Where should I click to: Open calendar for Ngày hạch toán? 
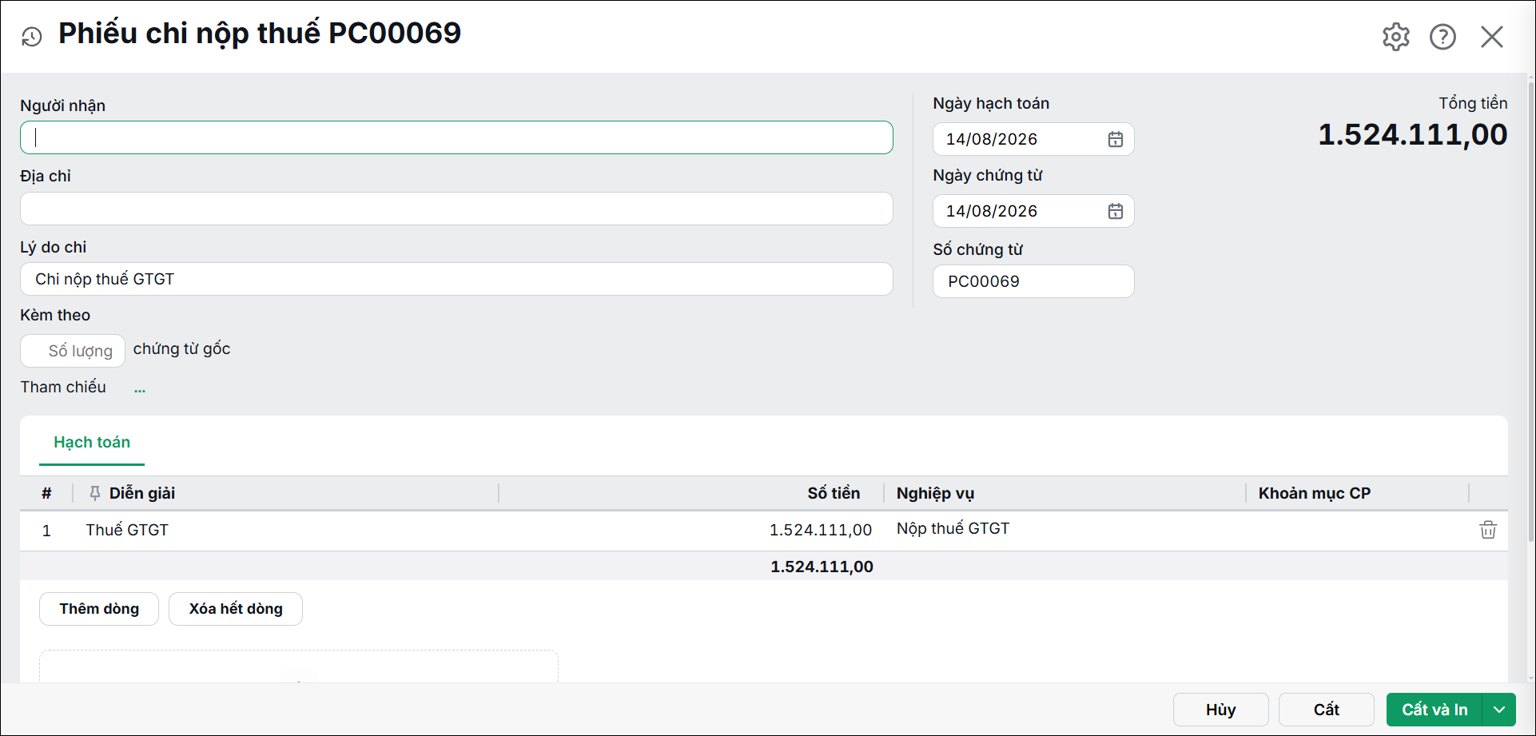[1116, 139]
